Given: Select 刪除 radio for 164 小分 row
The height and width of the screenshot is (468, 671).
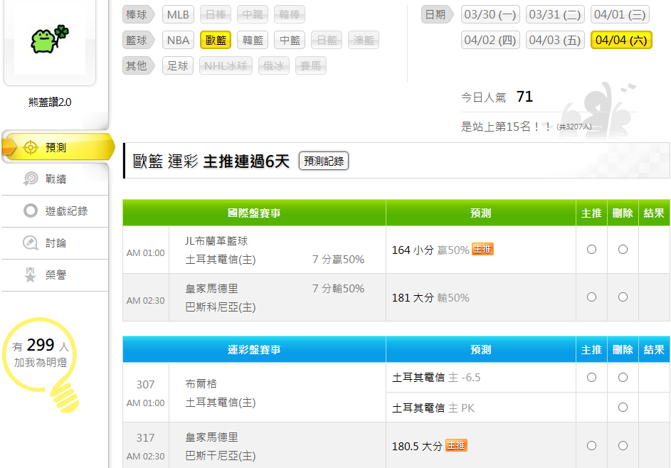Looking at the screenshot, I should (623, 250).
